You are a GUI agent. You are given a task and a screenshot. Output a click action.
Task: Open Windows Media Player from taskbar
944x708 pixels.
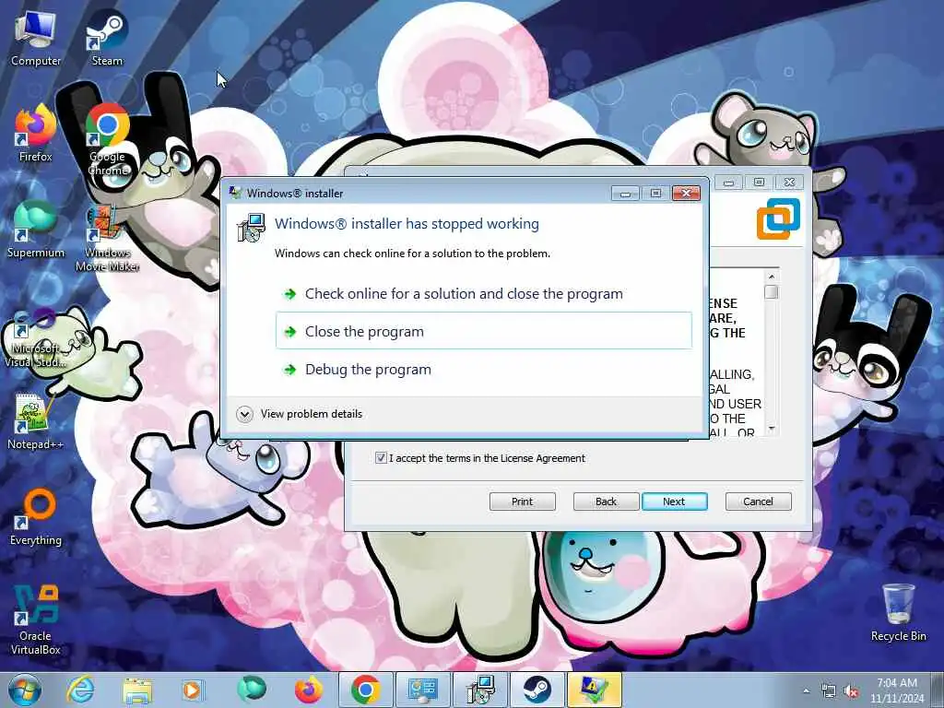(x=194, y=690)
